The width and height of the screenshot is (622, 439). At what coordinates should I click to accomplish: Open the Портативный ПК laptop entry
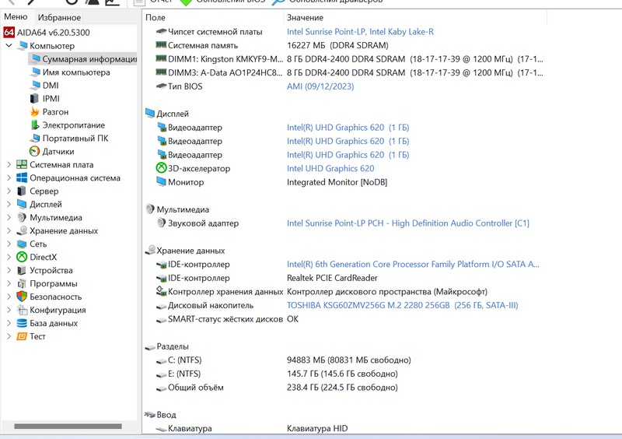coord(75,139)
